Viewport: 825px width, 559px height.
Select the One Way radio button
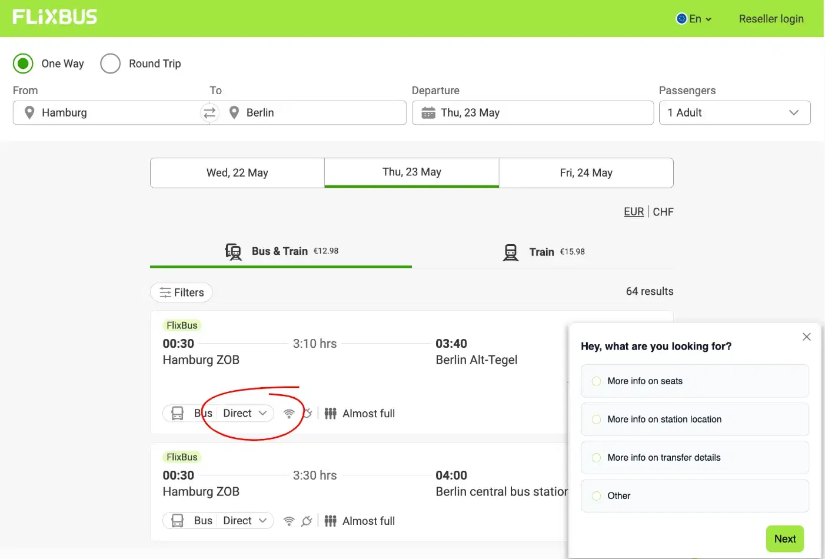24,64
